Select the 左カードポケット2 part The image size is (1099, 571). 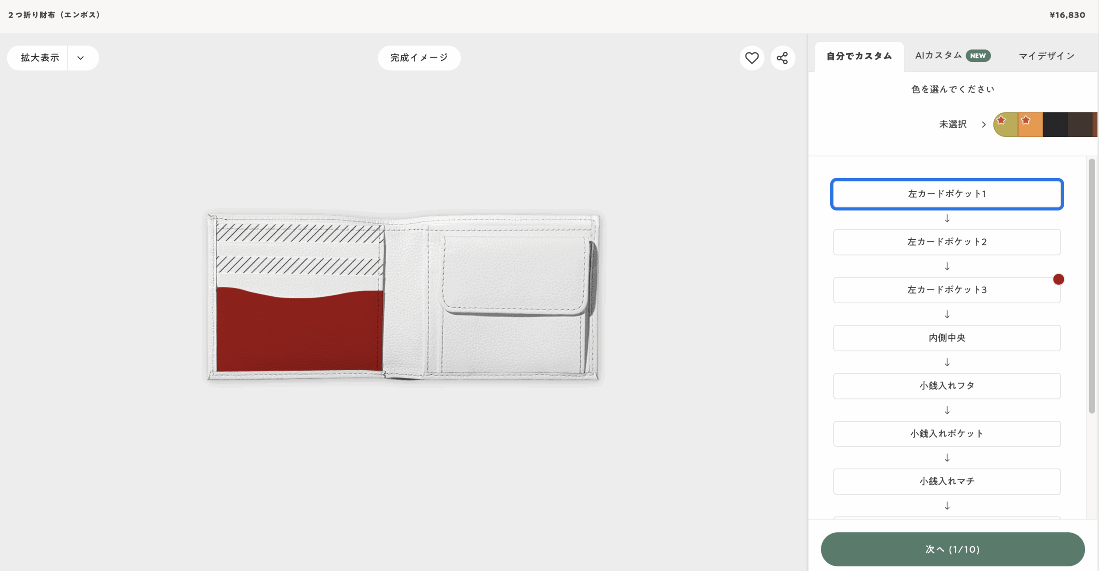[x=947, y=242]
